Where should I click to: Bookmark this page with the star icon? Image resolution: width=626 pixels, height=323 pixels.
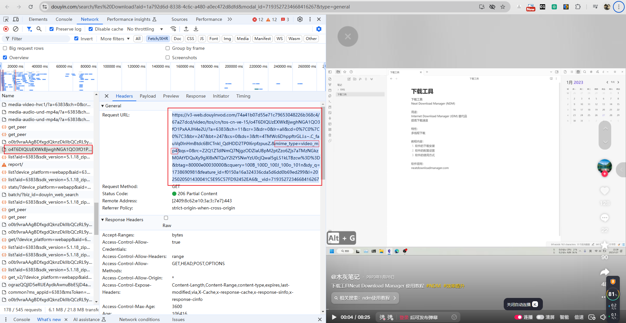tap(503, 7)
